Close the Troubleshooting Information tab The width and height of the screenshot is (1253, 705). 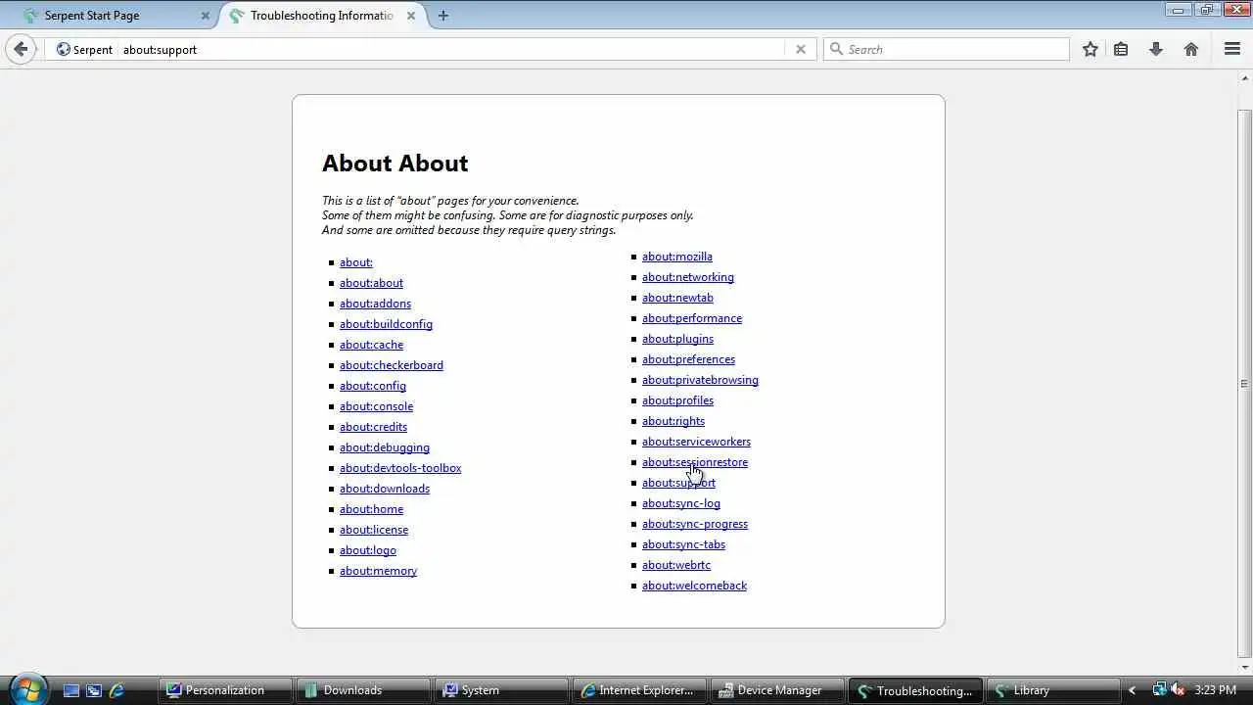click(411, 16)
